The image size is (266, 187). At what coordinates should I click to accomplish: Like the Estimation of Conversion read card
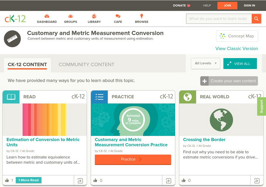click(7, 180)
